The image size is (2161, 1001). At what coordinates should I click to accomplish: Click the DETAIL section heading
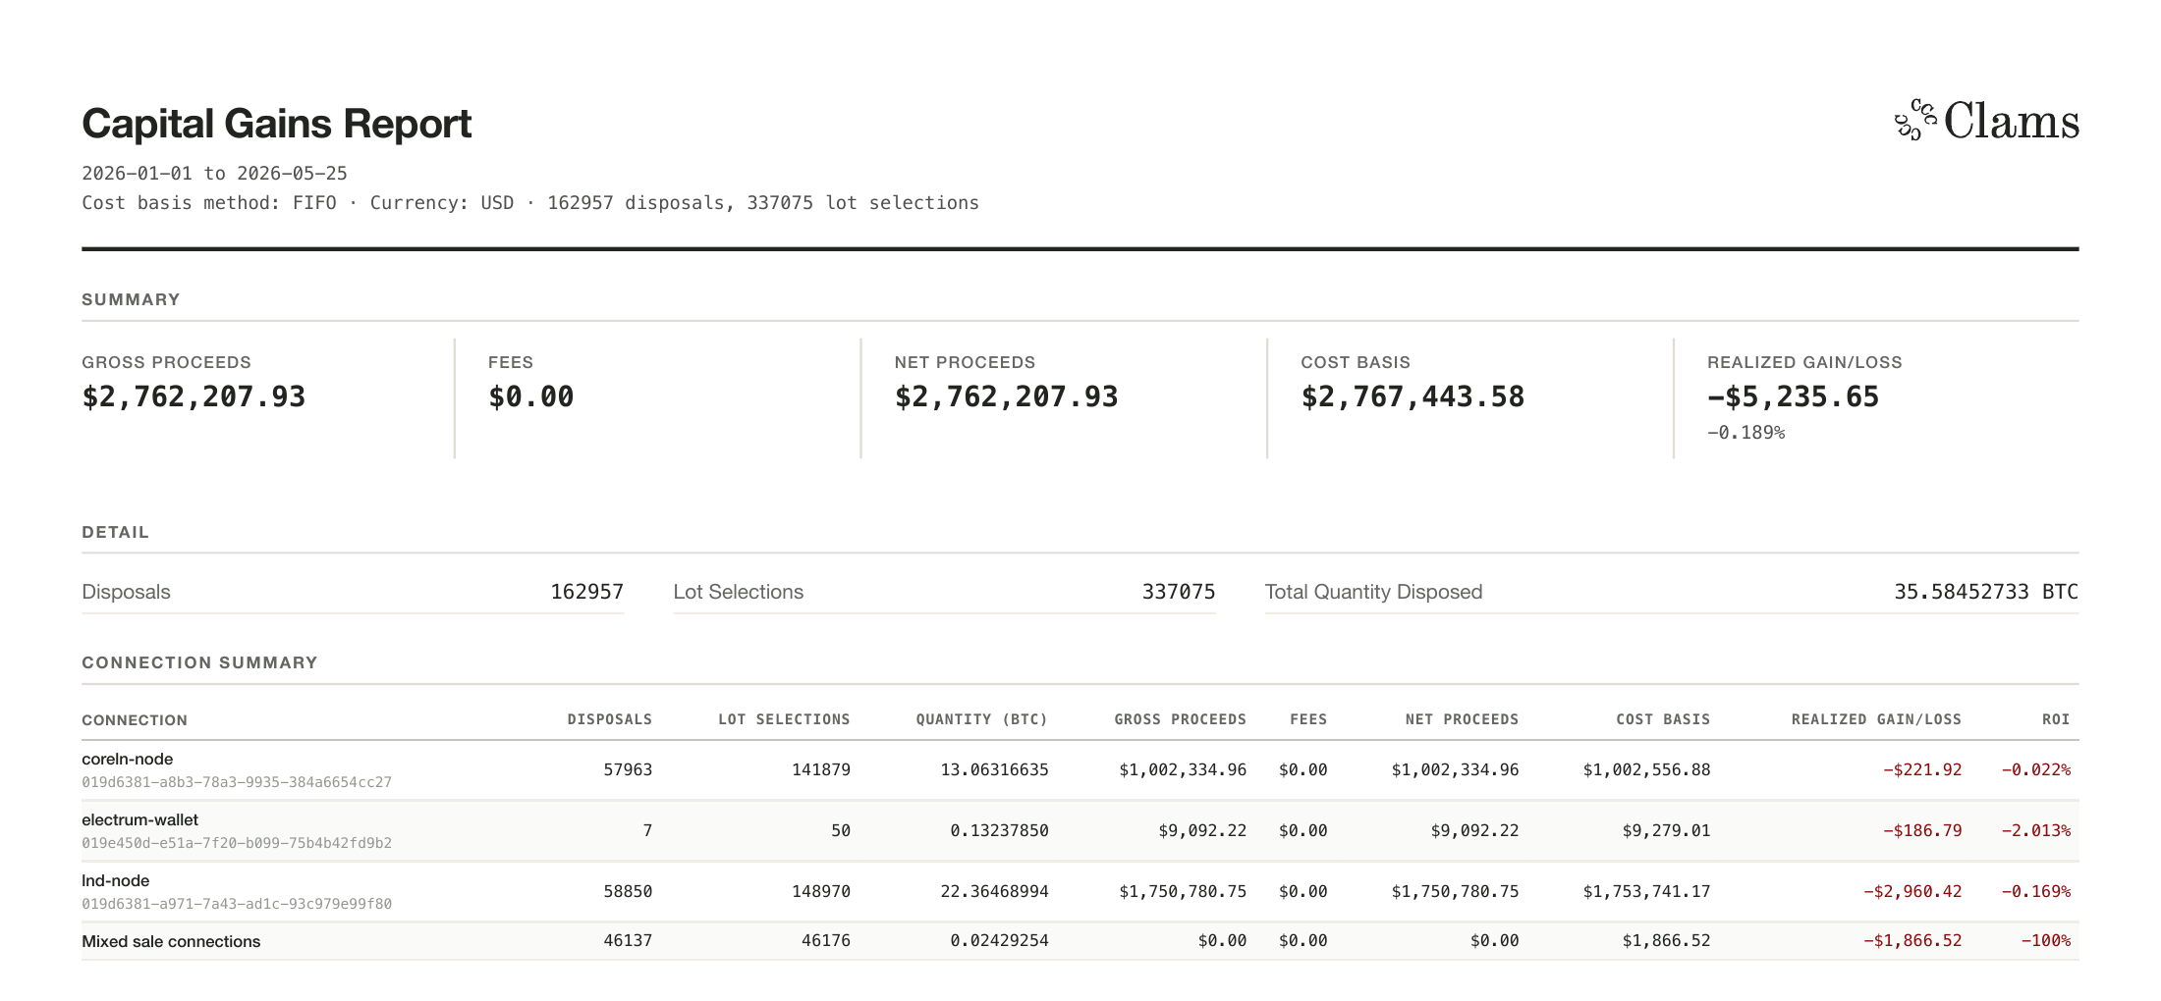click(x=115, y=532)
